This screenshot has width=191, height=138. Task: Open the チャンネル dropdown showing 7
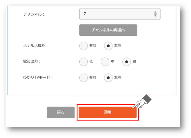click(x=120, y=14)
